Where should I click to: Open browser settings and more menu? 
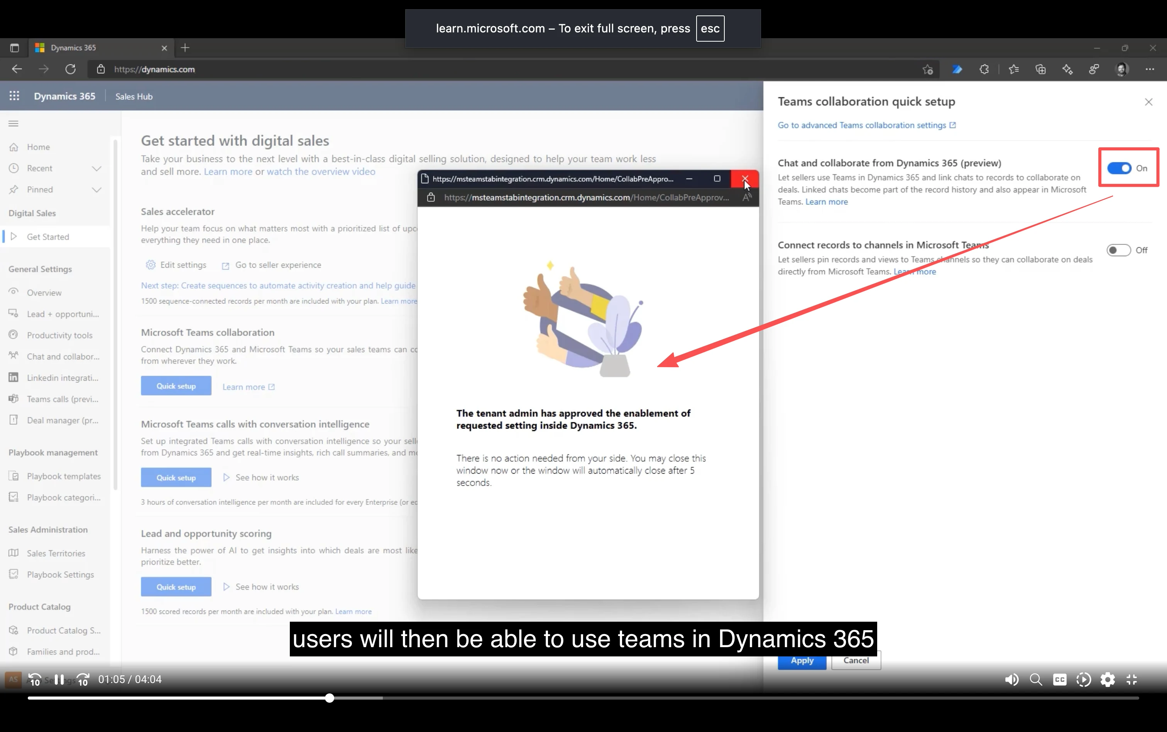tap(1150, 69)
